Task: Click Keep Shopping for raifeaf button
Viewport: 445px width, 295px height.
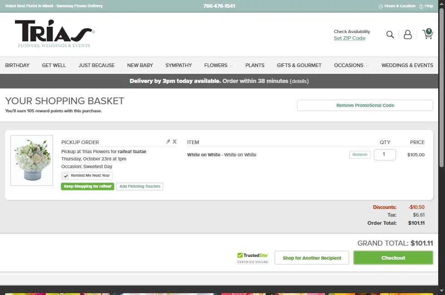Action: 88,186
